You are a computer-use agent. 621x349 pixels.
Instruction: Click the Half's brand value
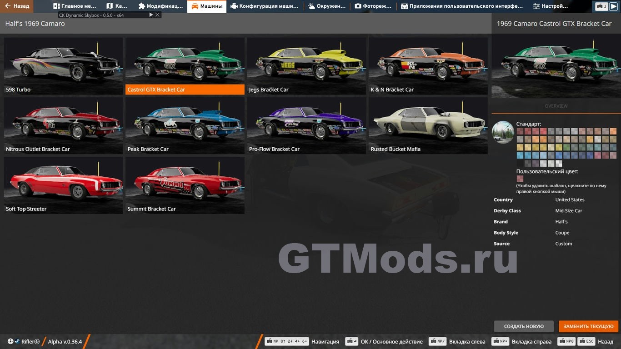click(x=561, y=222)
